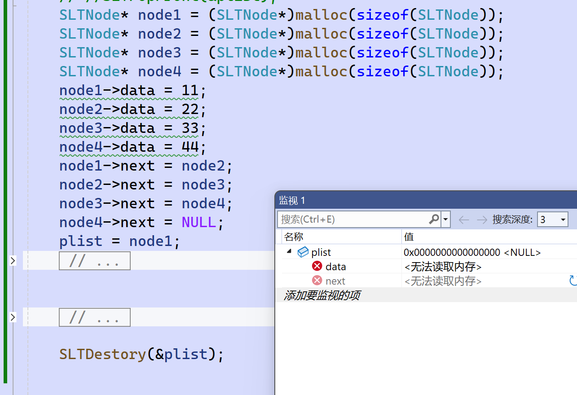Click the line node2->data = 22;

[133, 110]
